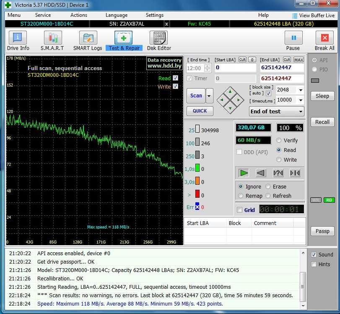Open the Disk Editor

(x=159, y=41)
